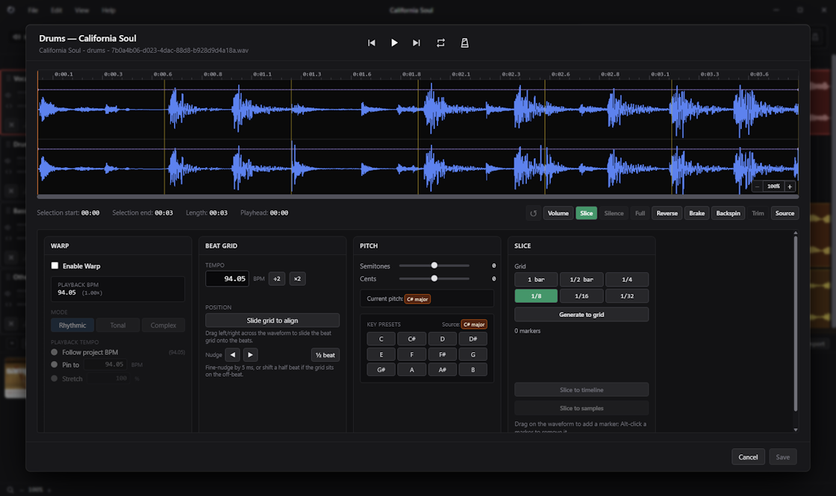Select key preset A#
The width and height of the screenshot is (836, 496).
442,370
